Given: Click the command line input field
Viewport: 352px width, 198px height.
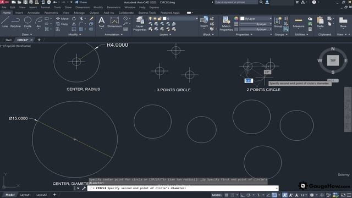Looking at the screenshot, I should [x=183, y=188].
